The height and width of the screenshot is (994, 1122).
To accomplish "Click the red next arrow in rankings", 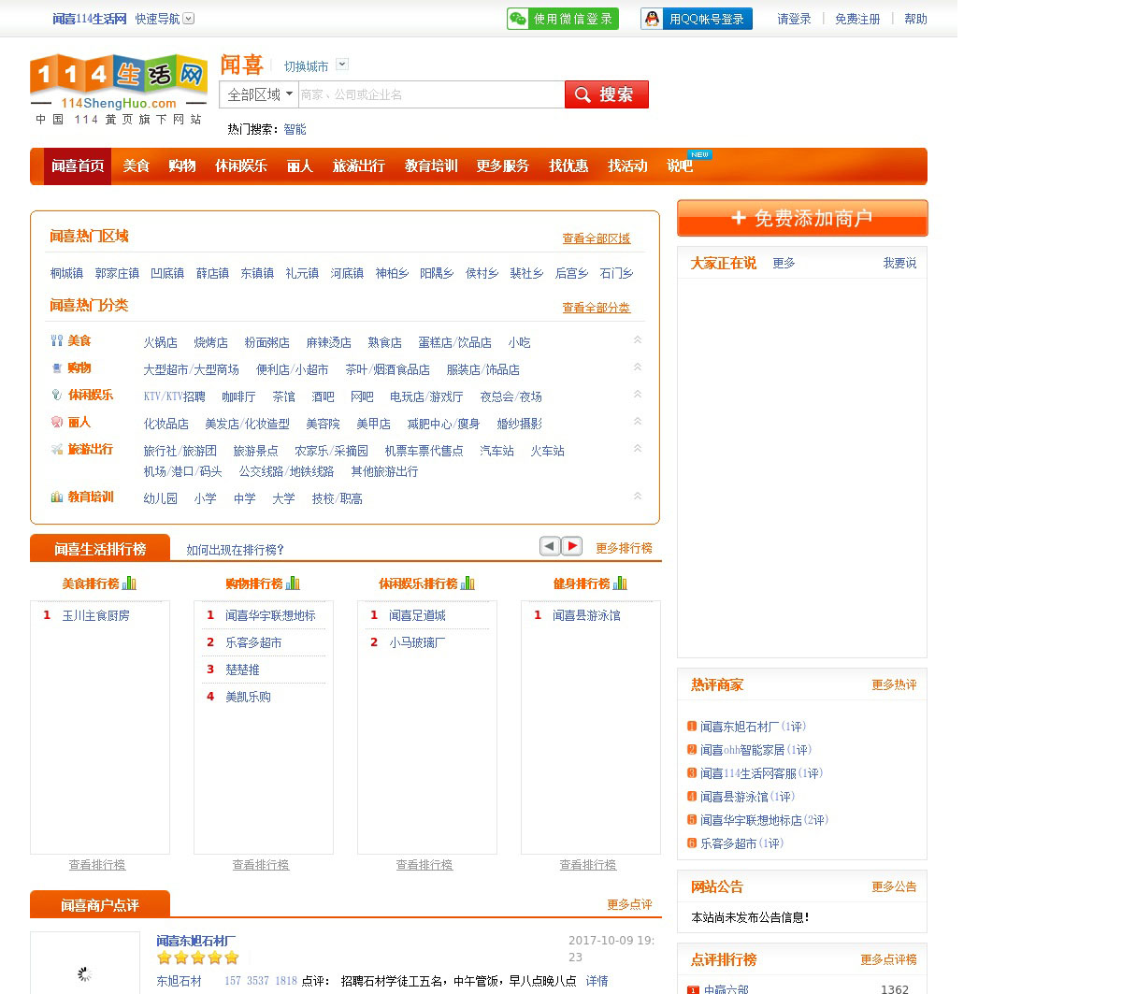I will coord(572,546).
